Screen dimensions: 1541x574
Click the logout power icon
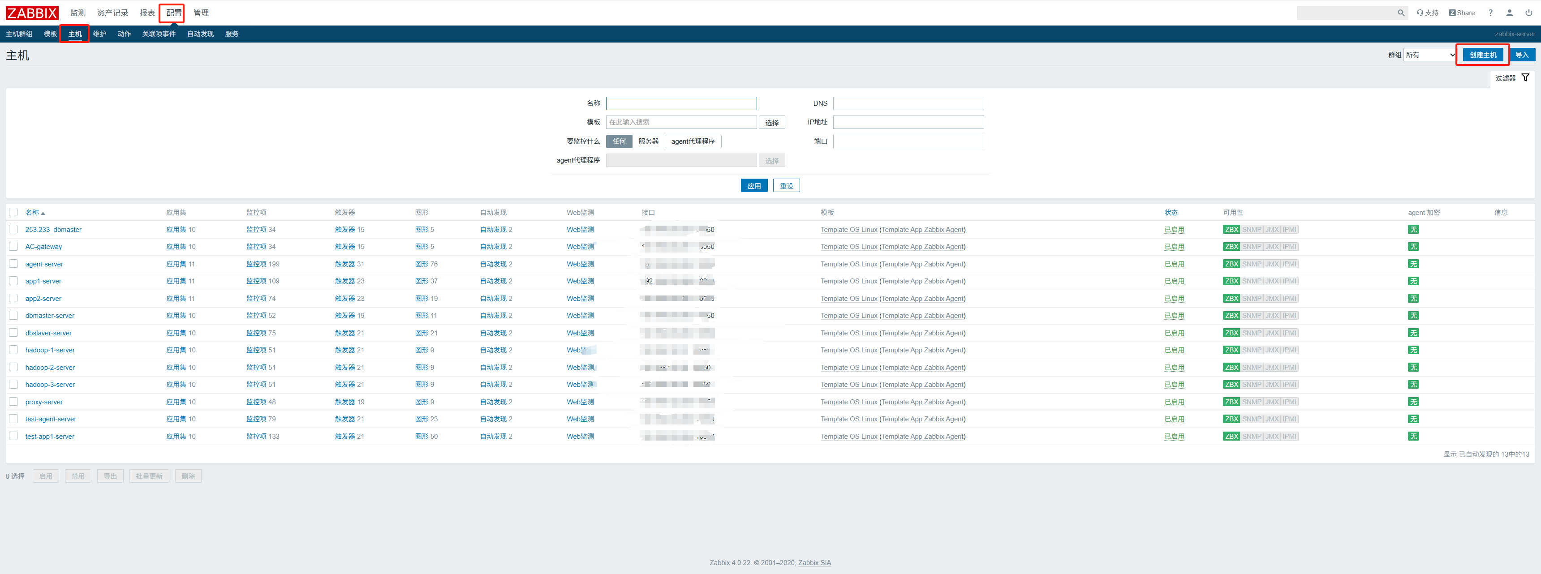pyautogui.click(x=1528, y=13)
